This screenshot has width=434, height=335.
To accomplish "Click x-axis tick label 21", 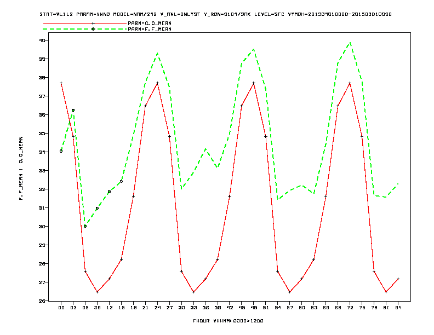I will [145, 308].
